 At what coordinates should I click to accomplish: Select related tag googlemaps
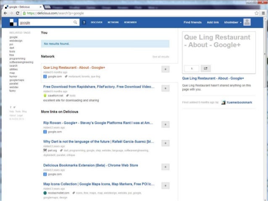pyautogui.click(x=17, y=80)
